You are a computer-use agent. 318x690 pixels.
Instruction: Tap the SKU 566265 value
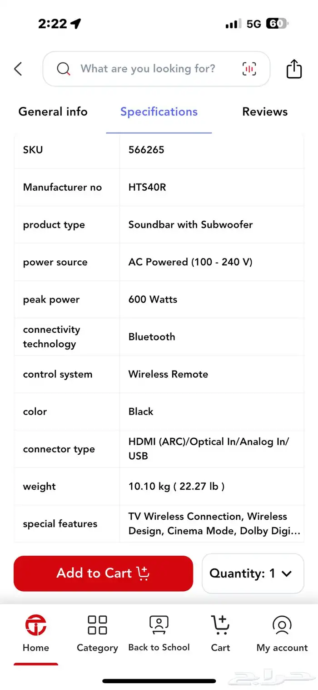pyautogui.click(x=146, y=150)
